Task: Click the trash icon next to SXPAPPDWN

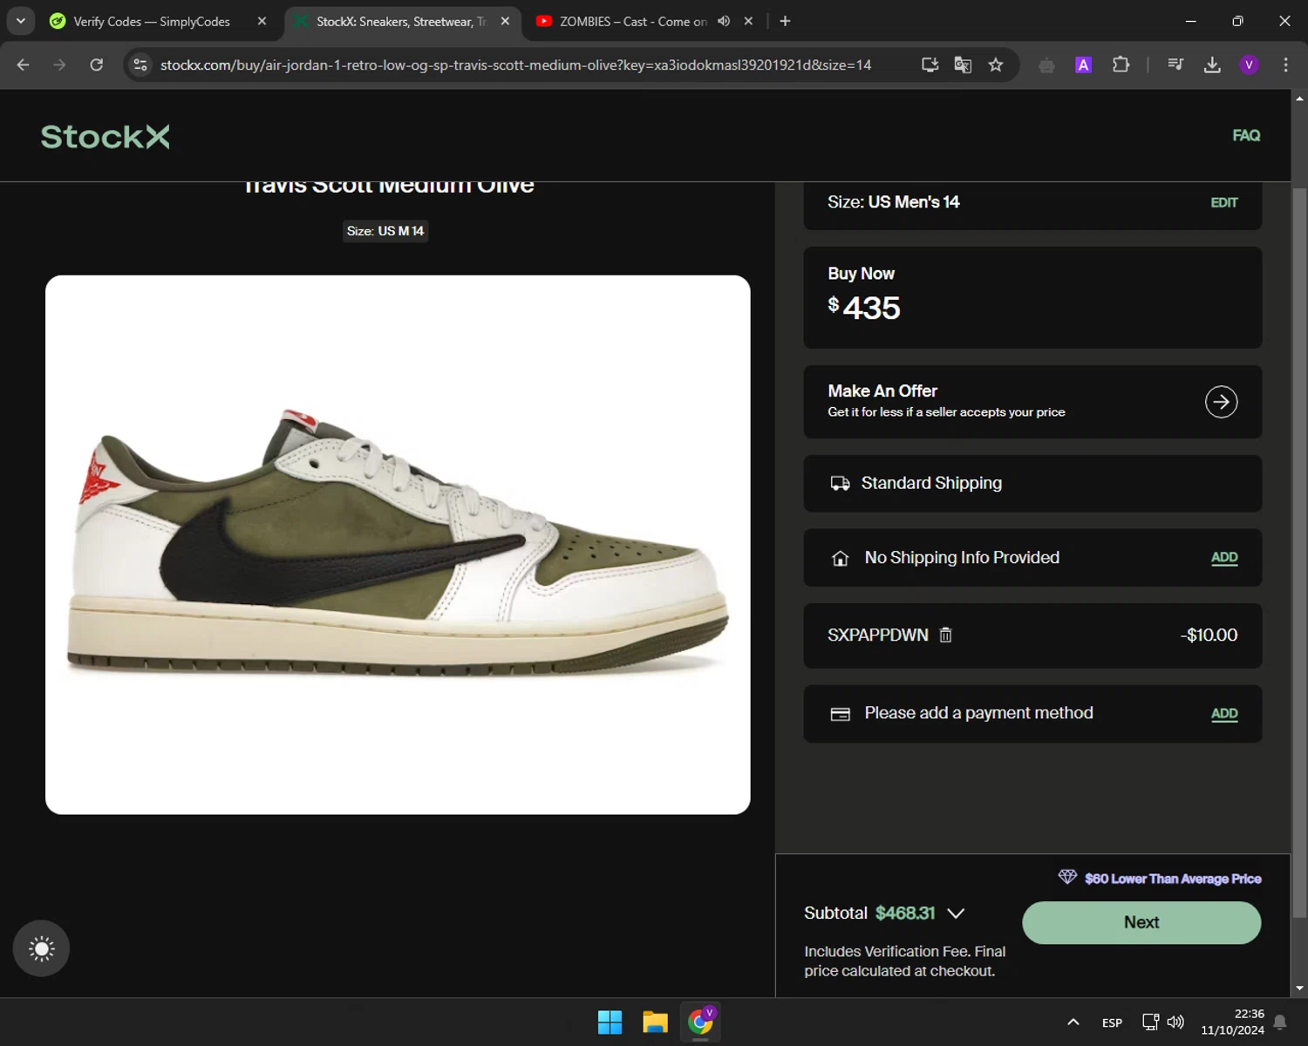Action: (945, 635)
